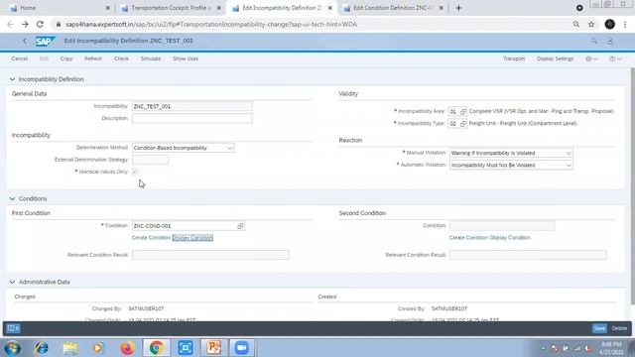Switch to the Transportation Cockpit Profile tab

(170, 8)
